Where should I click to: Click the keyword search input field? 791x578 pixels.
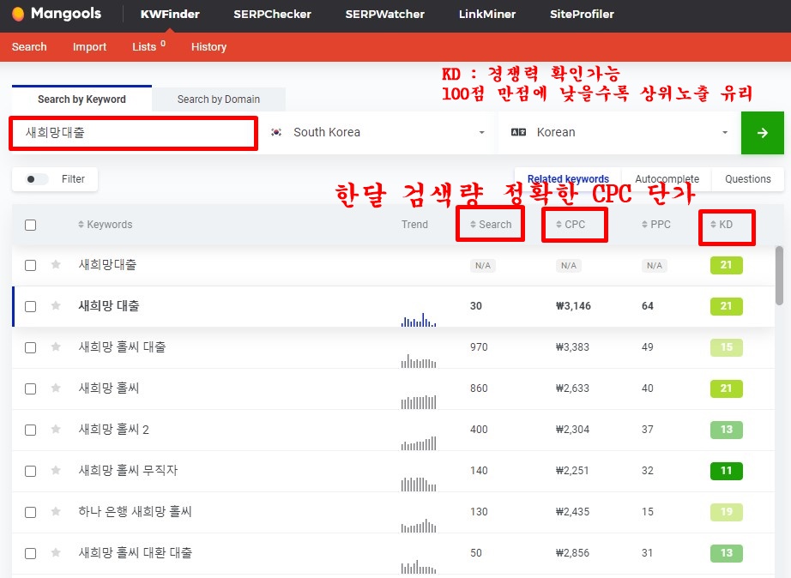tap(134, 133)
